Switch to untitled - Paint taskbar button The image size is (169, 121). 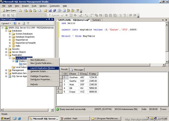[74, 119]
